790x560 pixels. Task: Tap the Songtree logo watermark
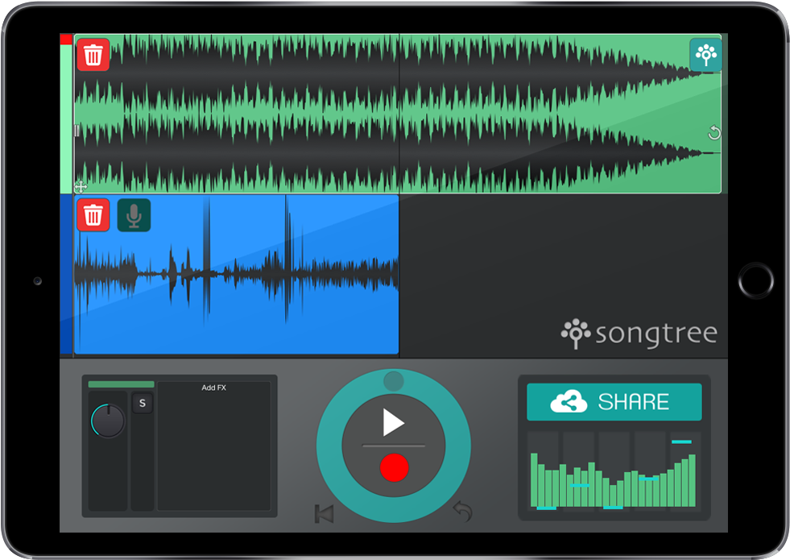click(640, 331)
